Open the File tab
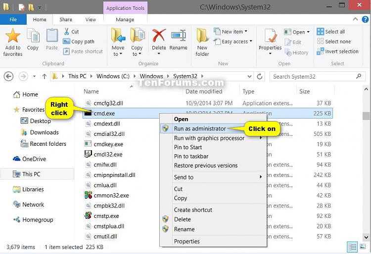This screenshot has width=371, height=254. coord(13,19)
